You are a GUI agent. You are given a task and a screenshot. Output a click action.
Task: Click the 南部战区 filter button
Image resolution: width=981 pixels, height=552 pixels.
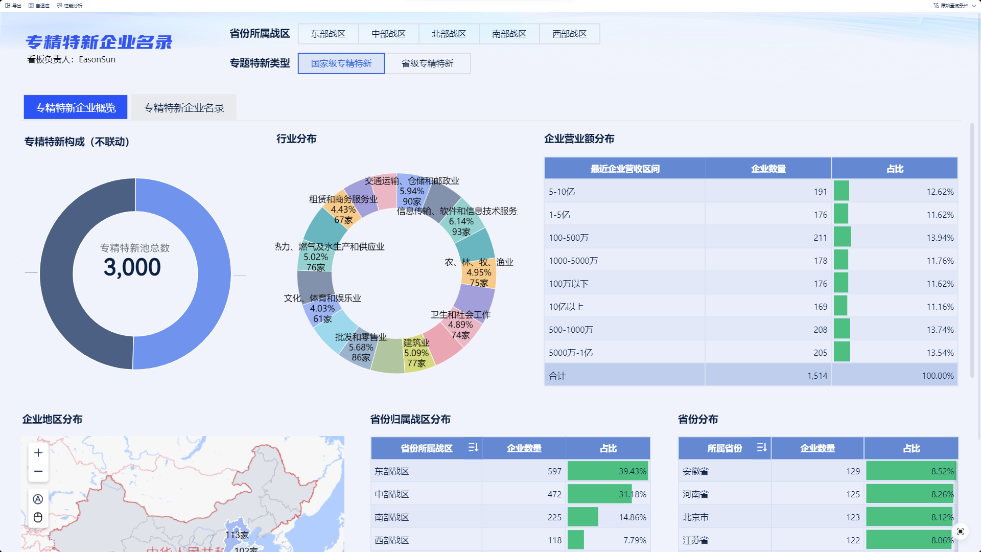(509, 34)
